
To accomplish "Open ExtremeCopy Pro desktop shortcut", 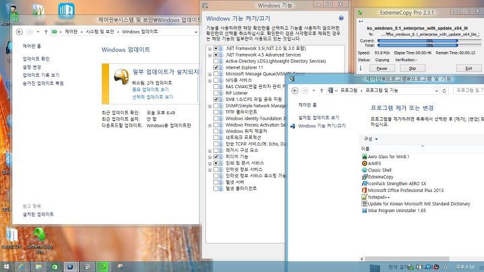I will (x=40, y=240).
